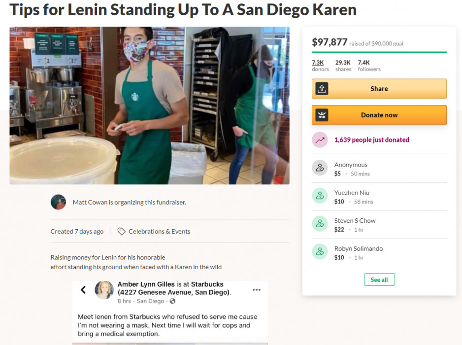The height and width of the screenshot is (345, 462).
Task: Click Matt Cowan's organizer profile picture
Action: click(58, 202)
